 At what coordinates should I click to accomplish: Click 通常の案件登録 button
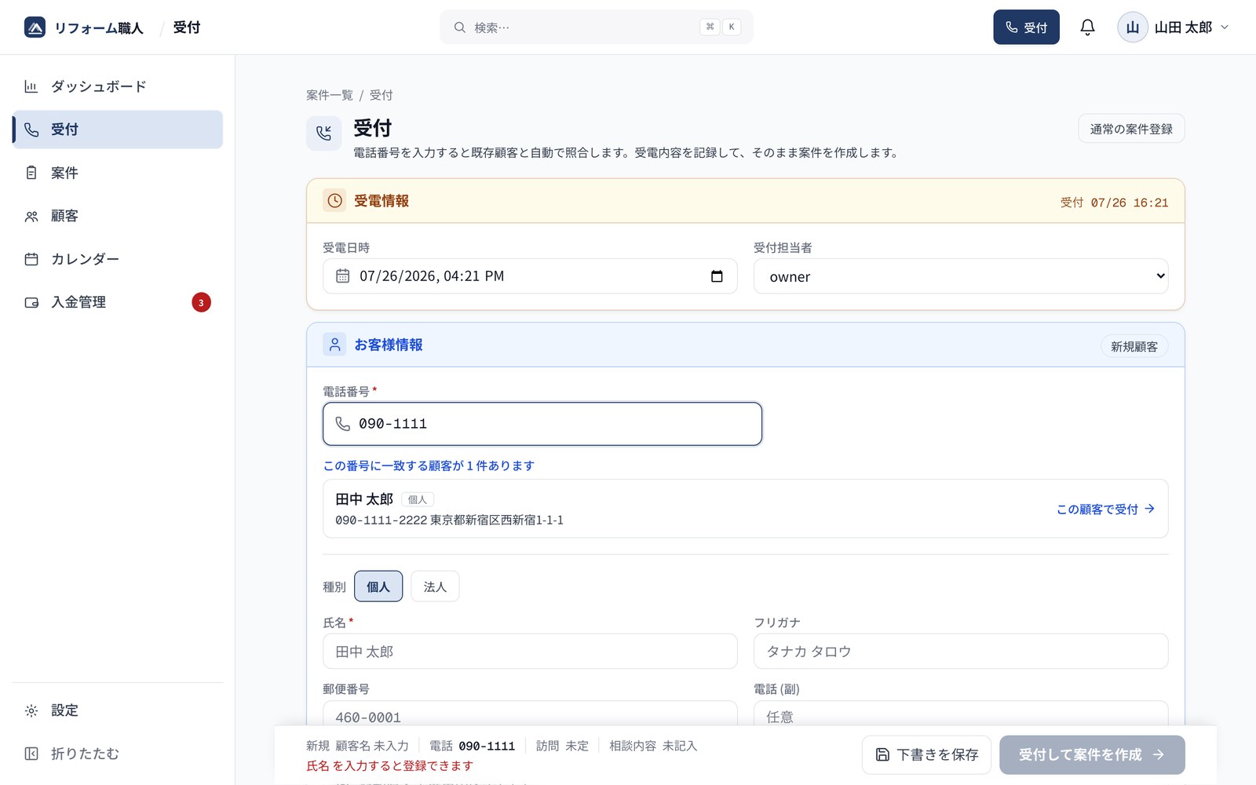(1131, 129)
